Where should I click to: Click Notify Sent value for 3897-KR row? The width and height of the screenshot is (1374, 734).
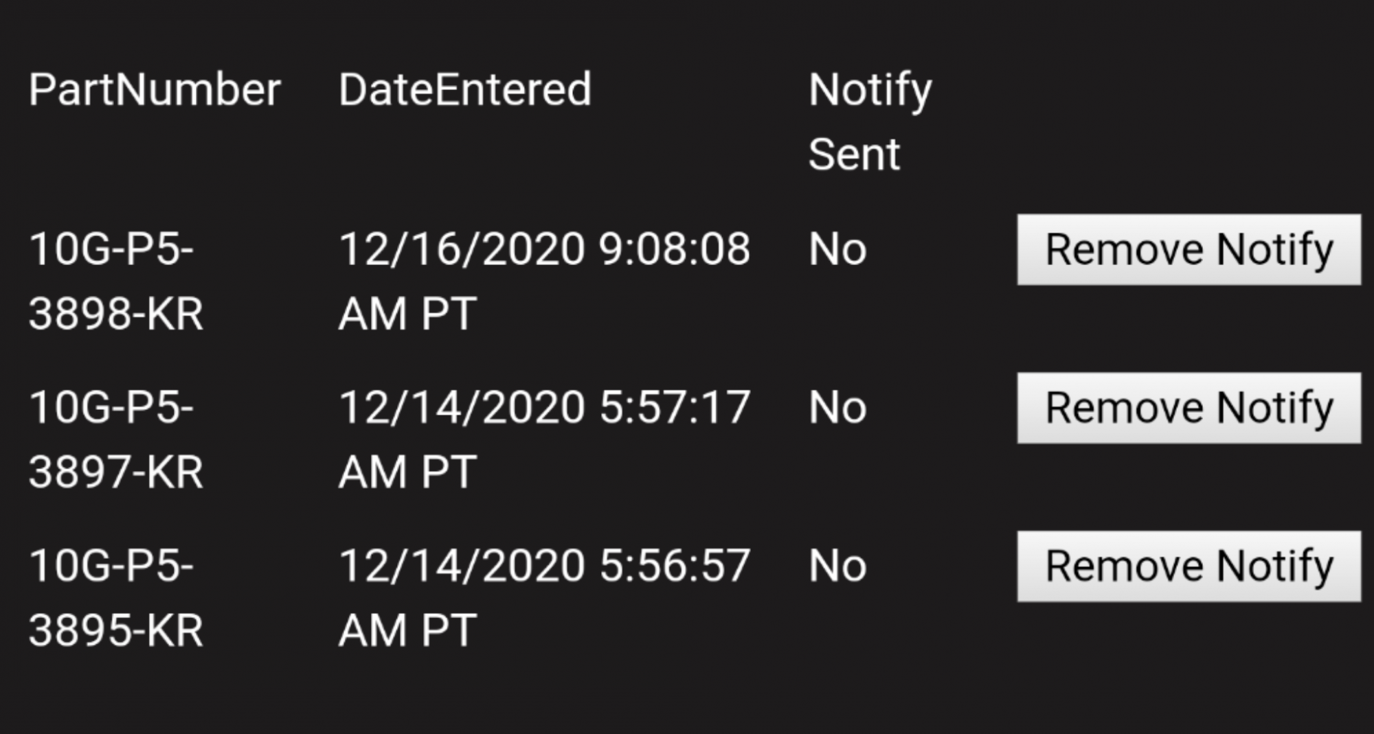point(837,408)
